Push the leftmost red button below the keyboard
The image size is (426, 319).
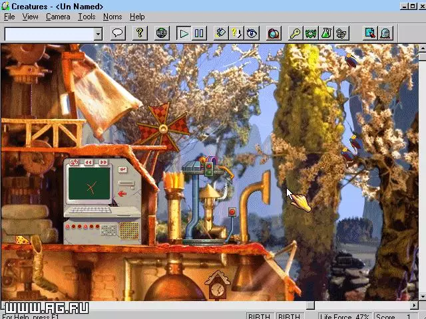68,227
